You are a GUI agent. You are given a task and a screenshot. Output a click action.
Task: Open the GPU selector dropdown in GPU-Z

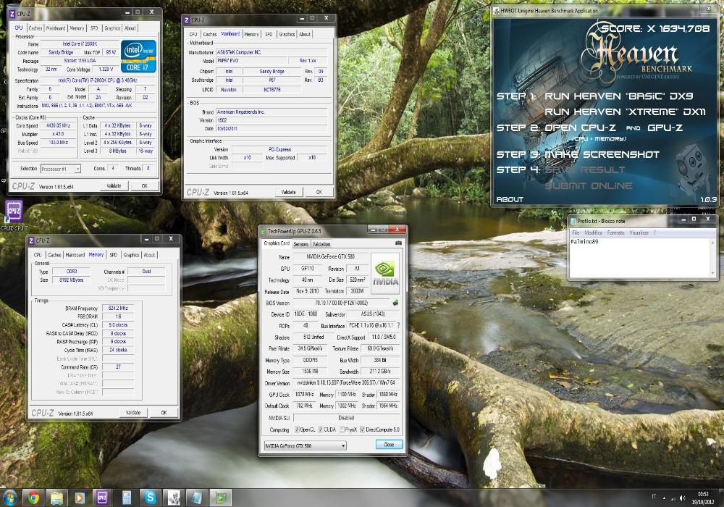305,445
